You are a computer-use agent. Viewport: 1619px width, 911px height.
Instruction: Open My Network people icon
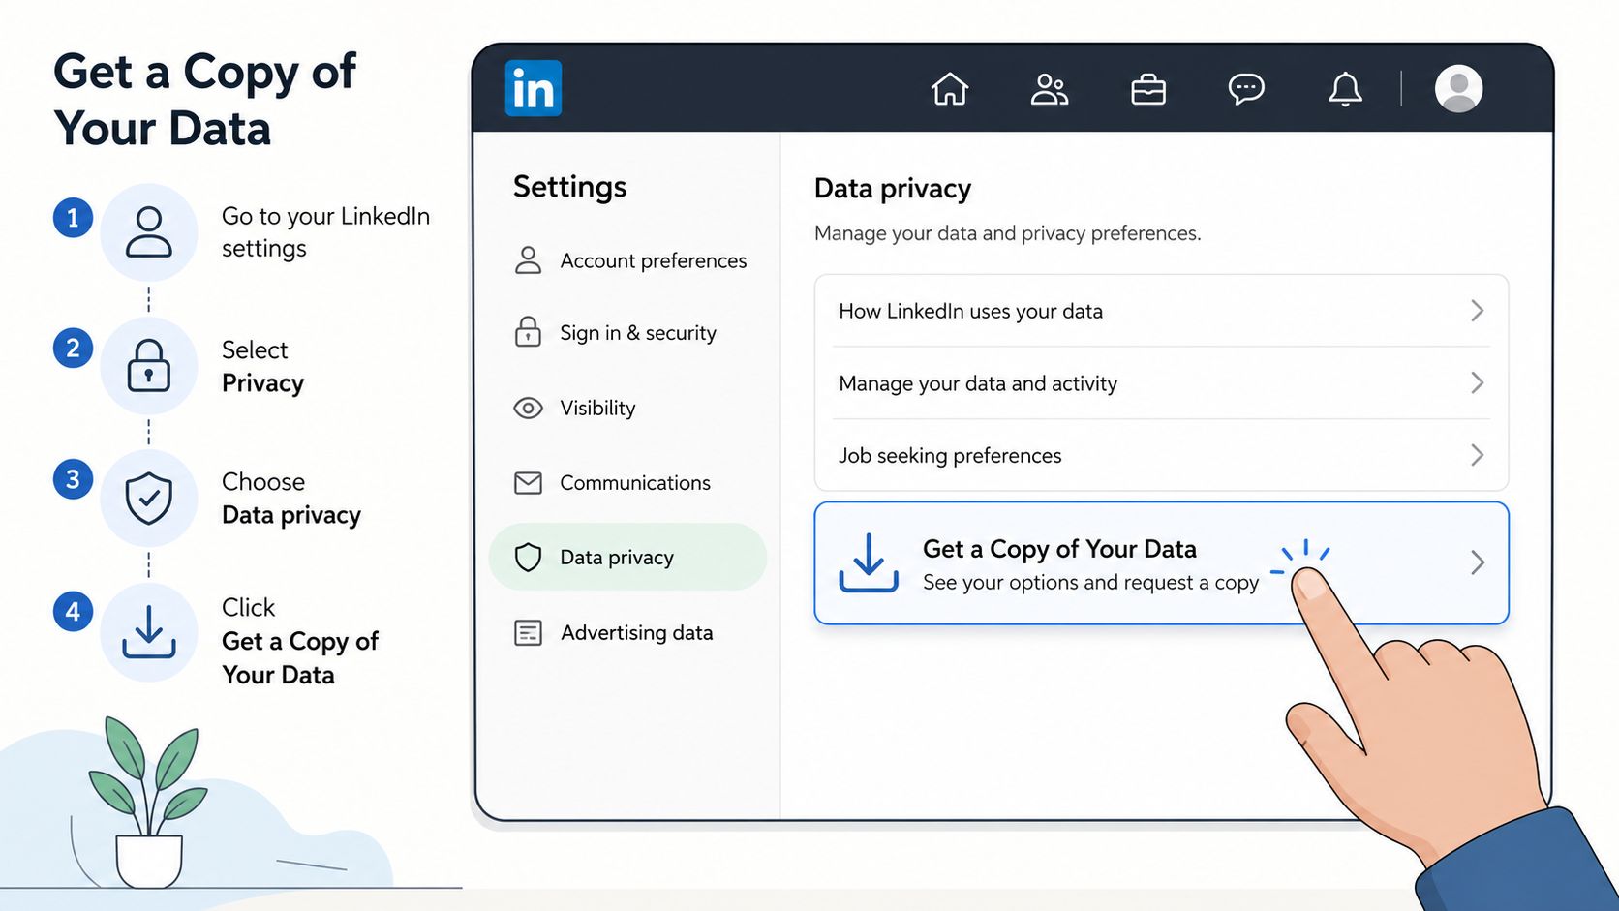1049,89
